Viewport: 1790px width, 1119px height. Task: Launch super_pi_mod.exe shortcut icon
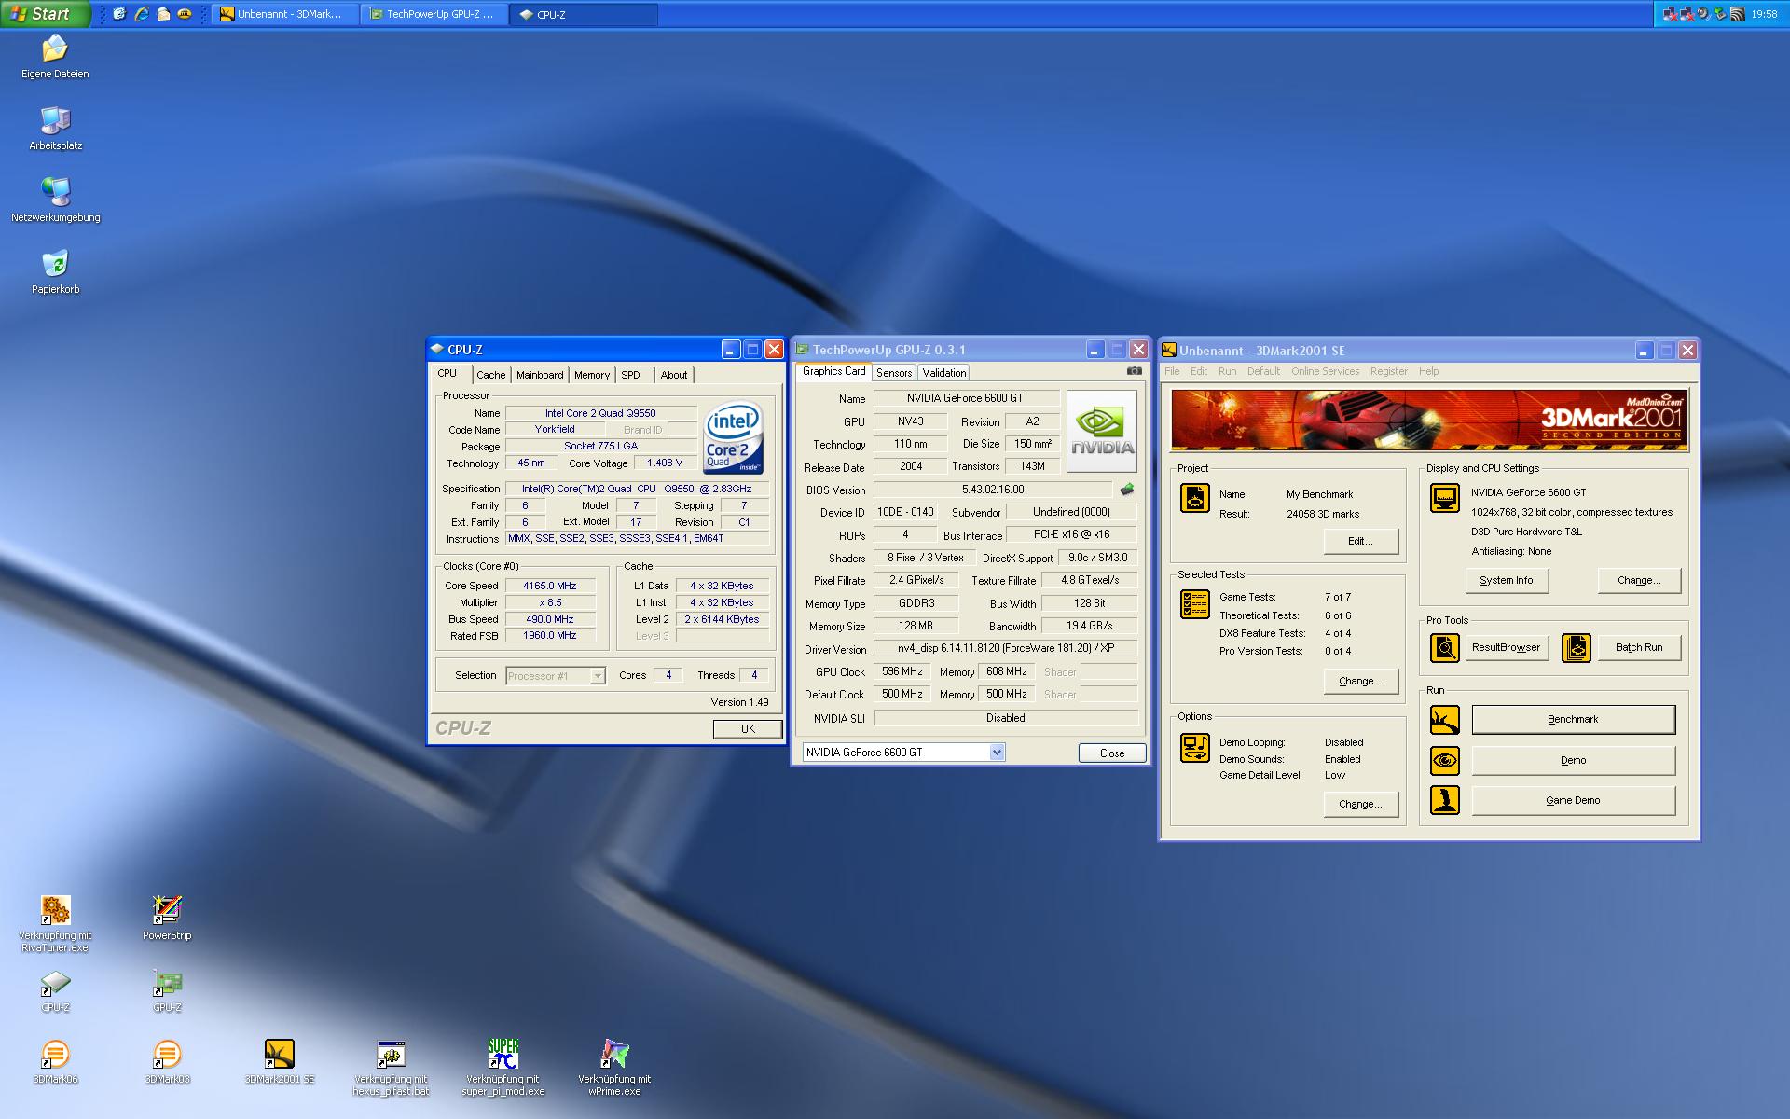click(x=503, y=1055)
